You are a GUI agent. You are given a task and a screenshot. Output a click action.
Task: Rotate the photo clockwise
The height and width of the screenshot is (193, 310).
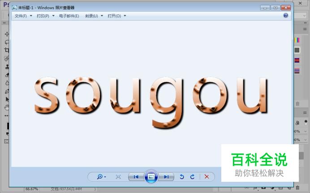click(192, 177)
